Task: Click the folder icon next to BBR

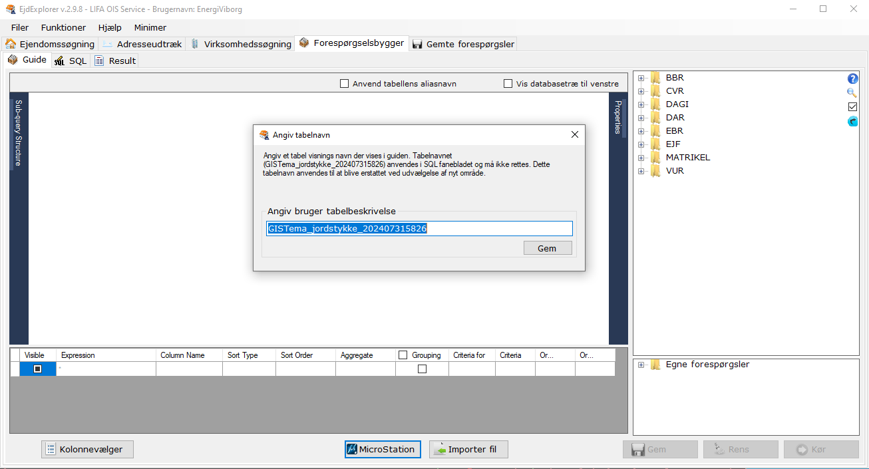Action: click(655, 77)
